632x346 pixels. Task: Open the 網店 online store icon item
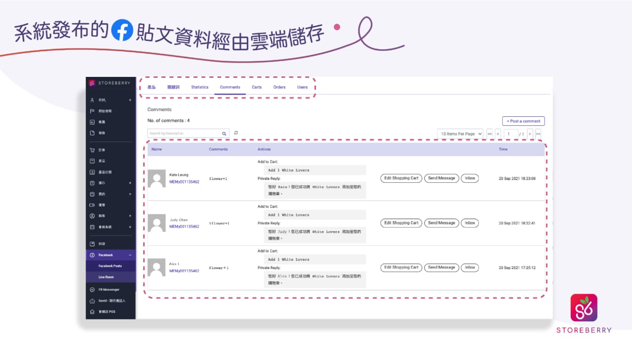click(x=92, y=244)
